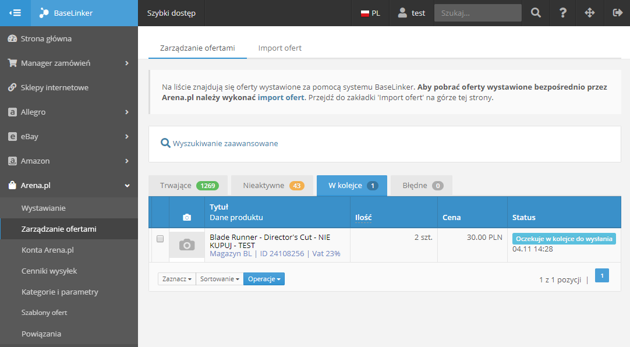
Task: Click the Ilość column header
Action: [363, 217]
